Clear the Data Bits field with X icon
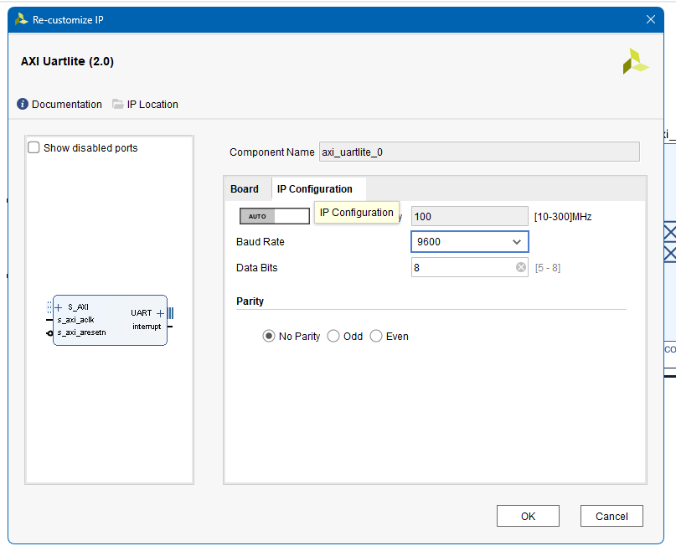Screen dimensions: 676x546 (x=520, y=268)
